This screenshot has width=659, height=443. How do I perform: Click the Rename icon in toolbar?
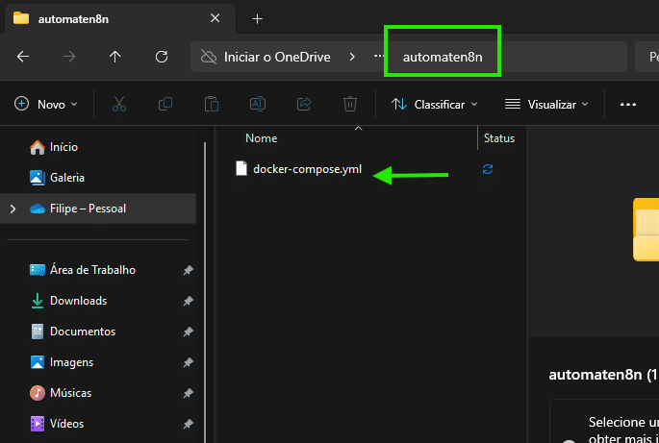pos(258,104)
